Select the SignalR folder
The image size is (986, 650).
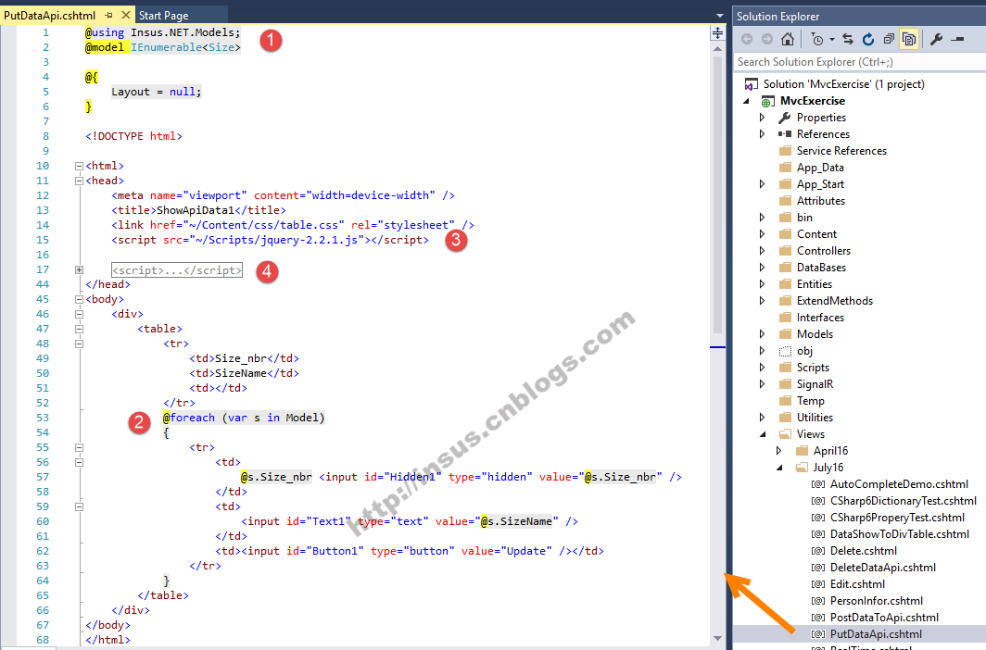(x=815, y=384)
